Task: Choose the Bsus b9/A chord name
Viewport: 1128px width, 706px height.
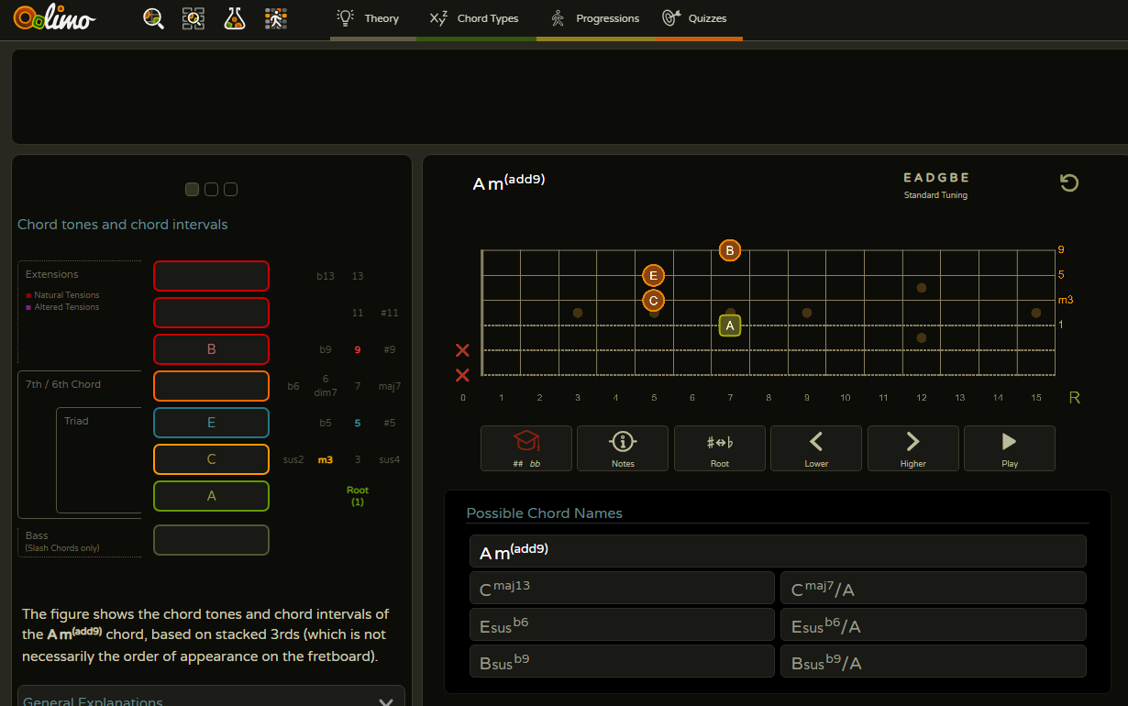Action: pyautogui.click(x=934, y=661)
